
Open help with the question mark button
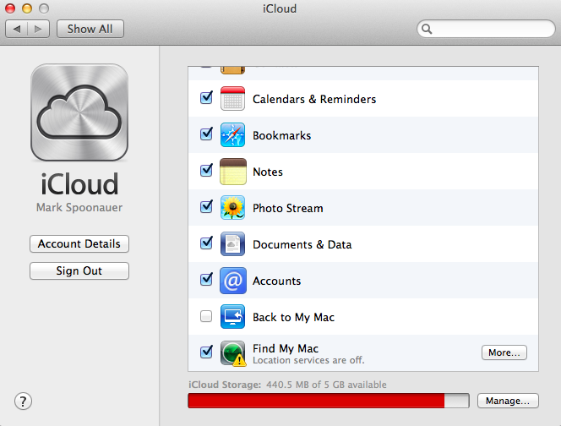[x=24, y=401]
